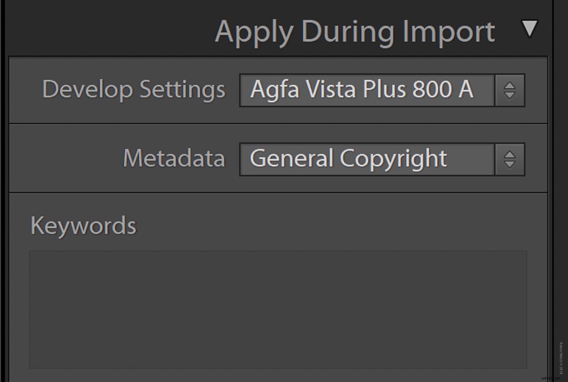Click the Develop Settings stepper arrows
This screenshot has width=568, height=382.
click(509, 90)
